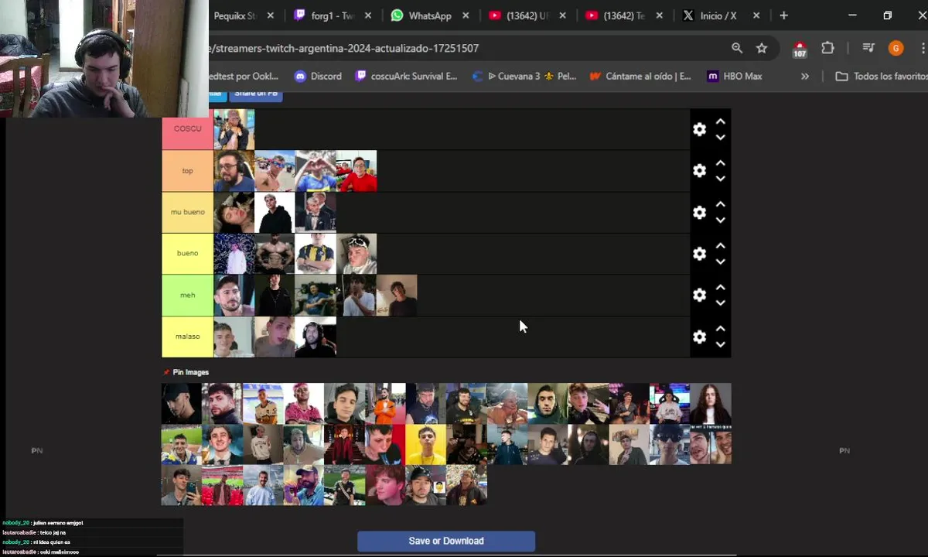The height and width of the screenshot is (557, 928).
Task: Move the bueno row up
Action: [x=720, y=246]
